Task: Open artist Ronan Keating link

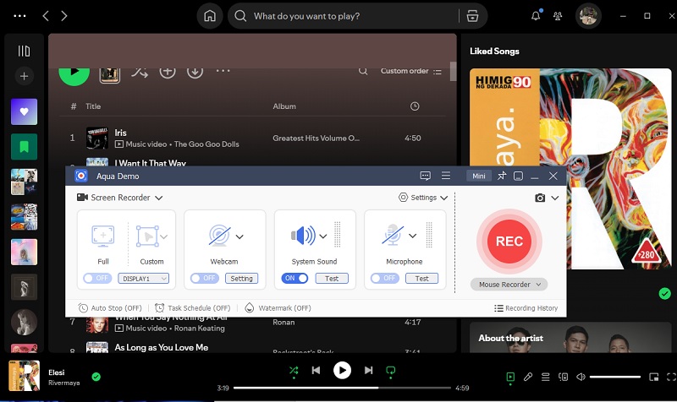Action: tap(200, 329)
